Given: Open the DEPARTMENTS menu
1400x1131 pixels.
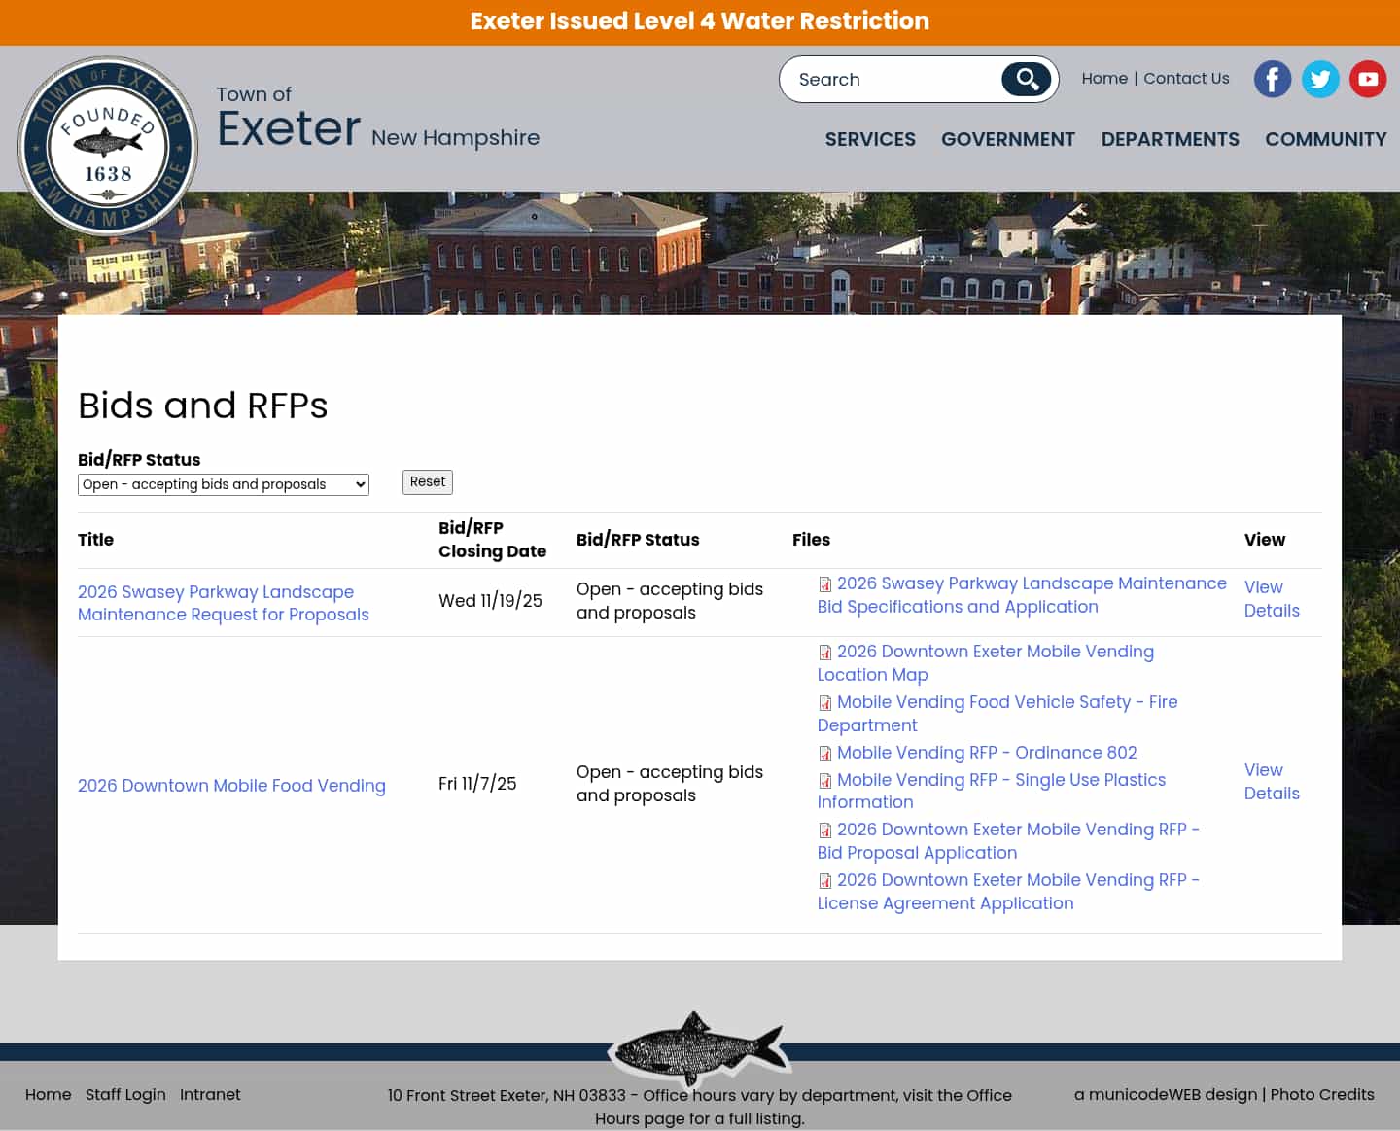Looking at the screenshot, I should 1170,139.
